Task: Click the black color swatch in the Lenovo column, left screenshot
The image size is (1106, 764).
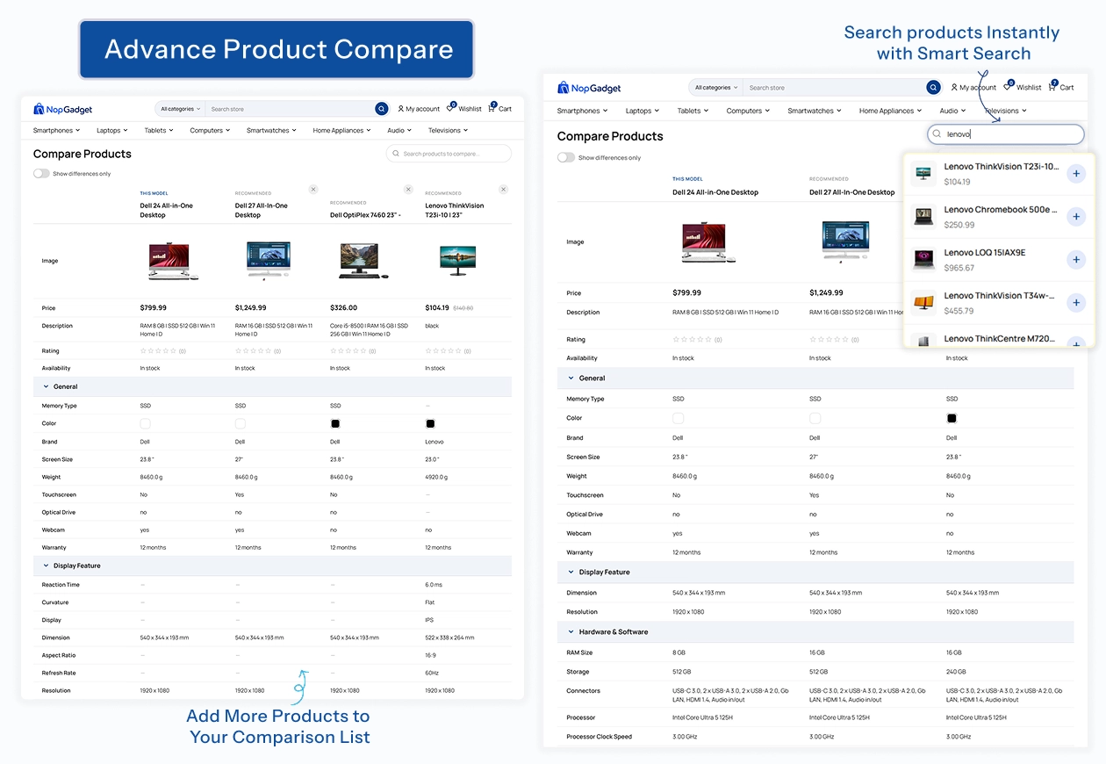Action: pyautogui.click(x=430, y=423)
